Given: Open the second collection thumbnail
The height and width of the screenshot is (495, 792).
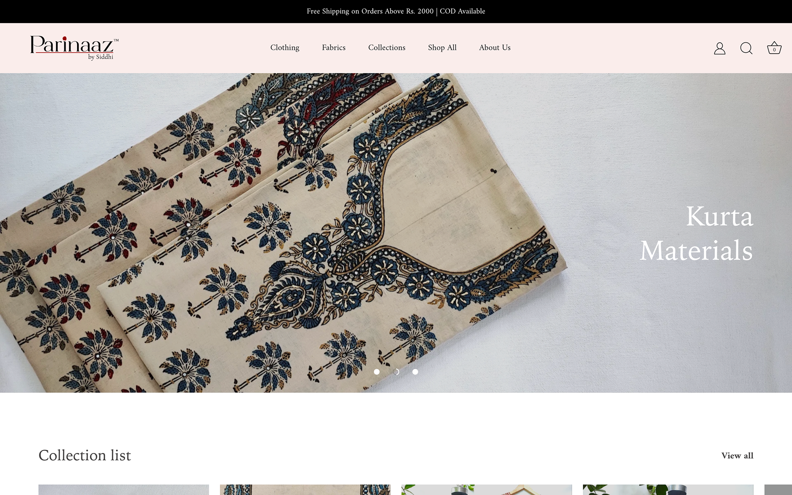Looking at the screenshot, I should coord(305,490).
